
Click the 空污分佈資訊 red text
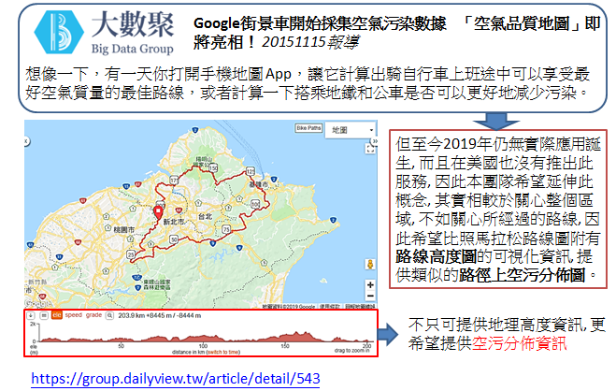[519, 343]
